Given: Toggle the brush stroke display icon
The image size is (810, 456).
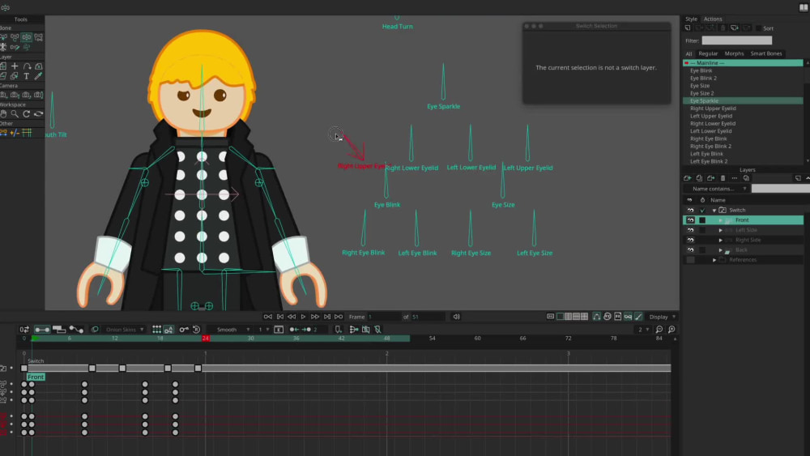Looking at the screenshot, I should coord(638,317).
